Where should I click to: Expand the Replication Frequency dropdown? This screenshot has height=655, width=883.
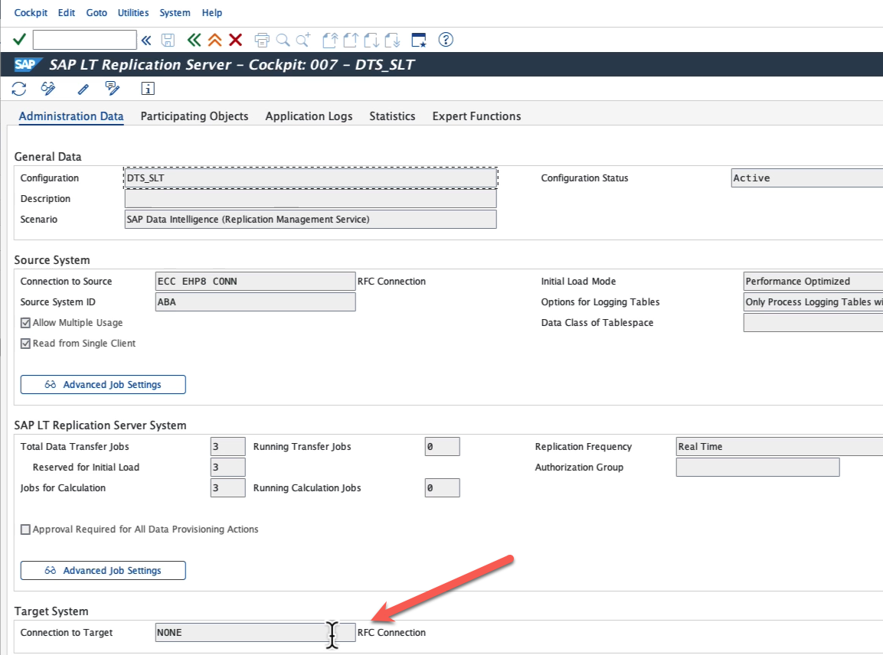(778, 447)
